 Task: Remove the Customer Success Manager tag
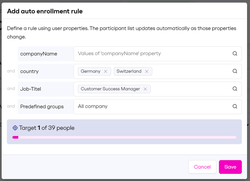145,89
